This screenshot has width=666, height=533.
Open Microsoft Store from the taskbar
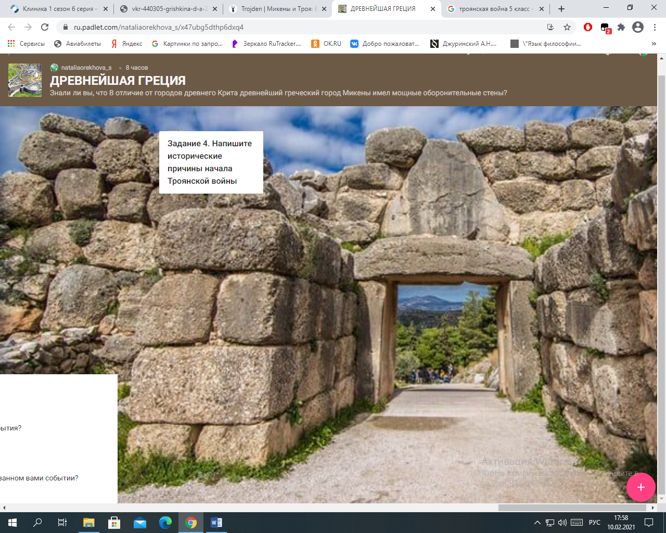click(114, 523)
